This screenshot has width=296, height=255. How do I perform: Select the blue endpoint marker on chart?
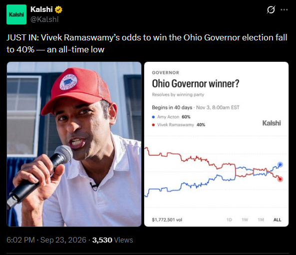point(280,165)
